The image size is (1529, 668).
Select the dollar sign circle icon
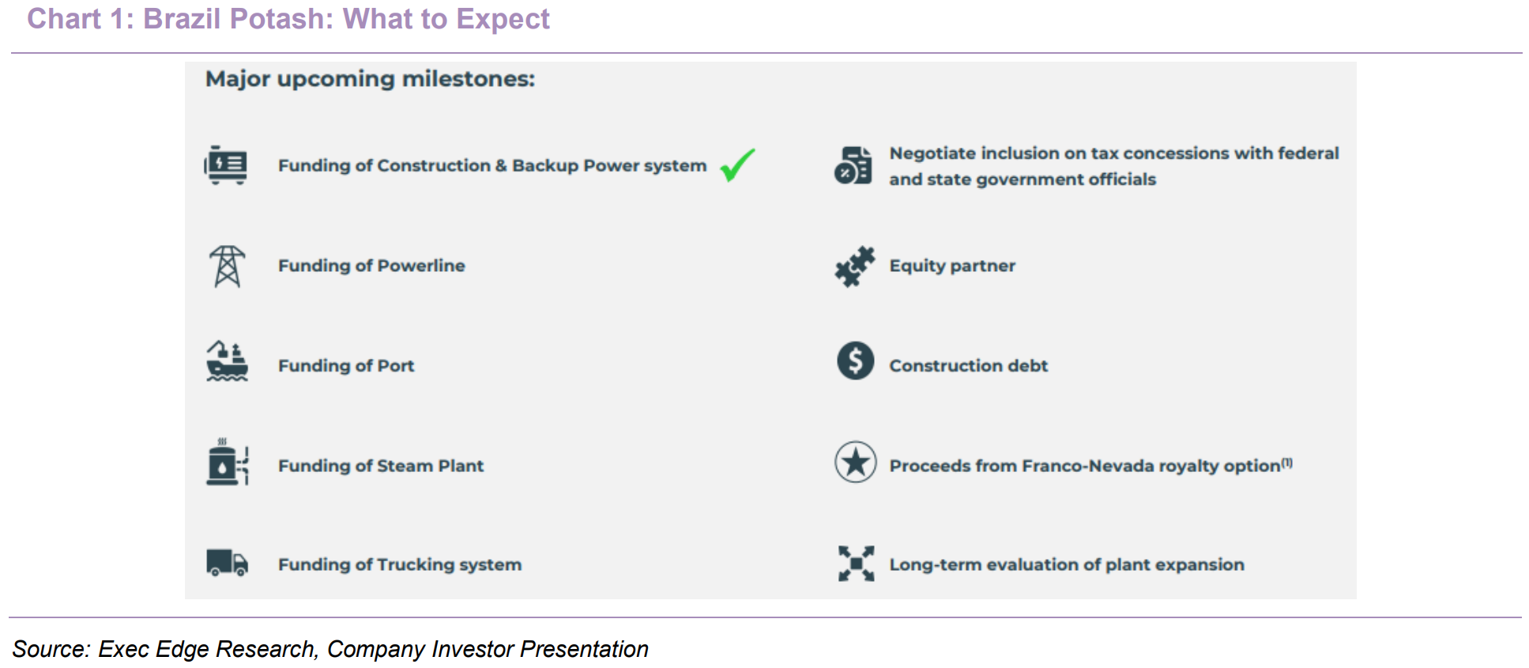[x=856, y=361]
